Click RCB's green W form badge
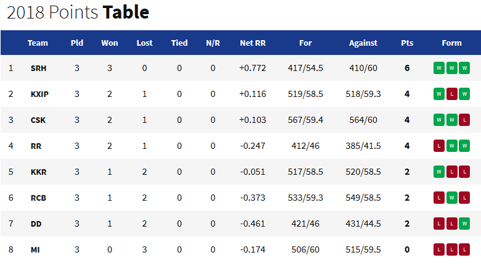Image resolution: width=481 pixels, height=268 pixels. coord(452,198)
